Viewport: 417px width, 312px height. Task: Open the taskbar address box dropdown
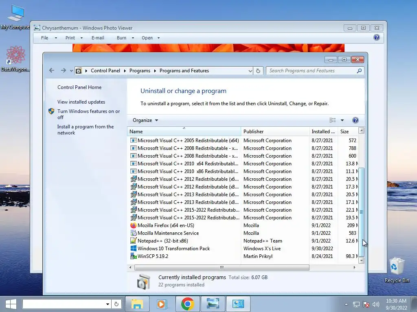coord(108,304)
